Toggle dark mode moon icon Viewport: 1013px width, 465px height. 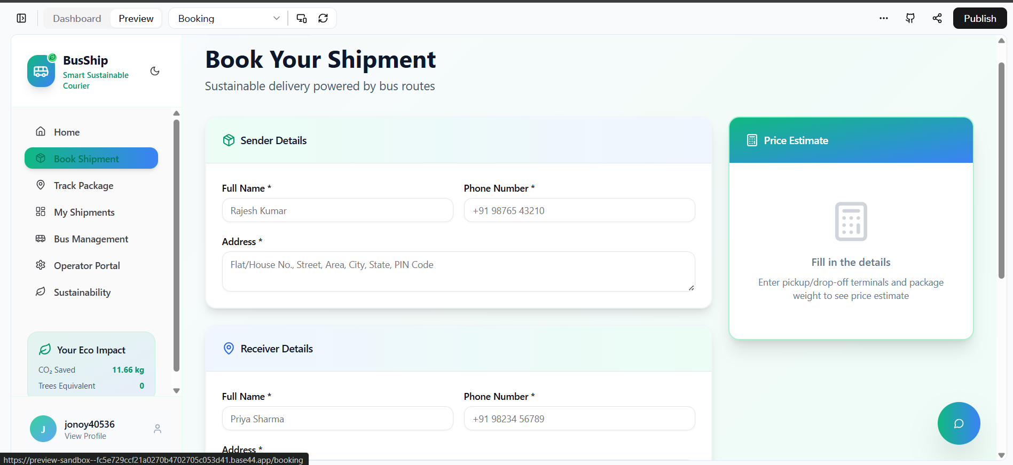(155, 71)
